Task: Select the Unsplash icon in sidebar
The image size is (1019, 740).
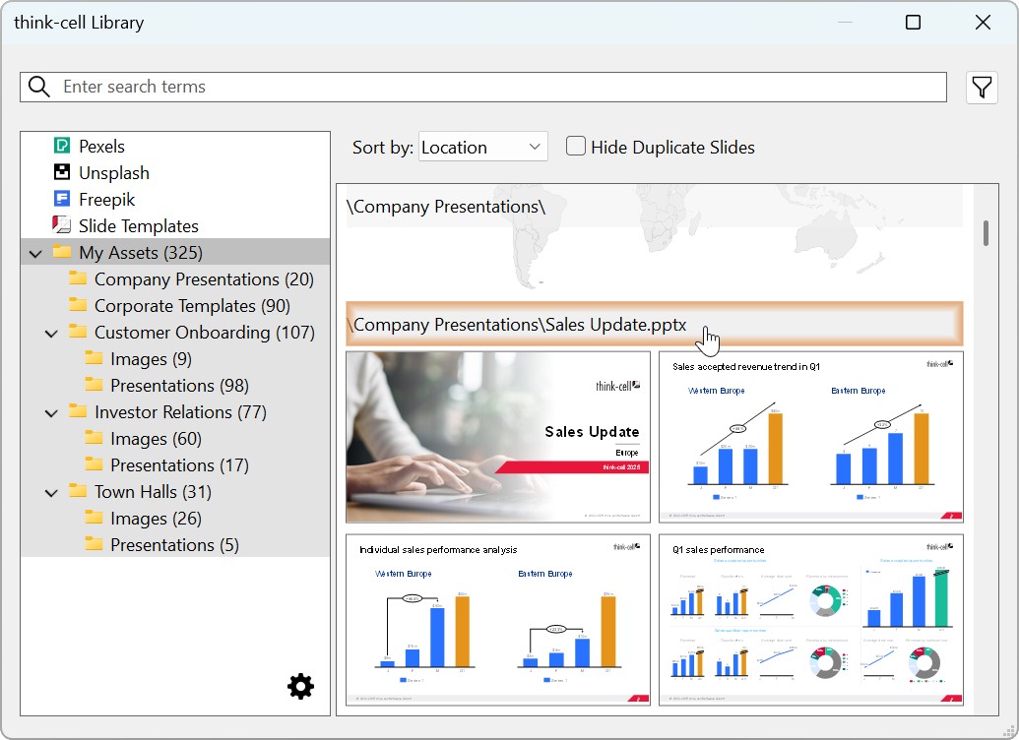Action: point(62,173)
